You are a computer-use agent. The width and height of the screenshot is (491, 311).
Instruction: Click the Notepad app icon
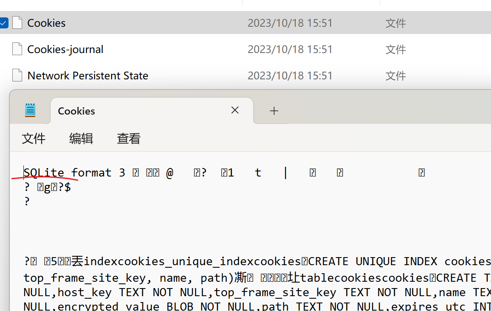coord(30,111)
